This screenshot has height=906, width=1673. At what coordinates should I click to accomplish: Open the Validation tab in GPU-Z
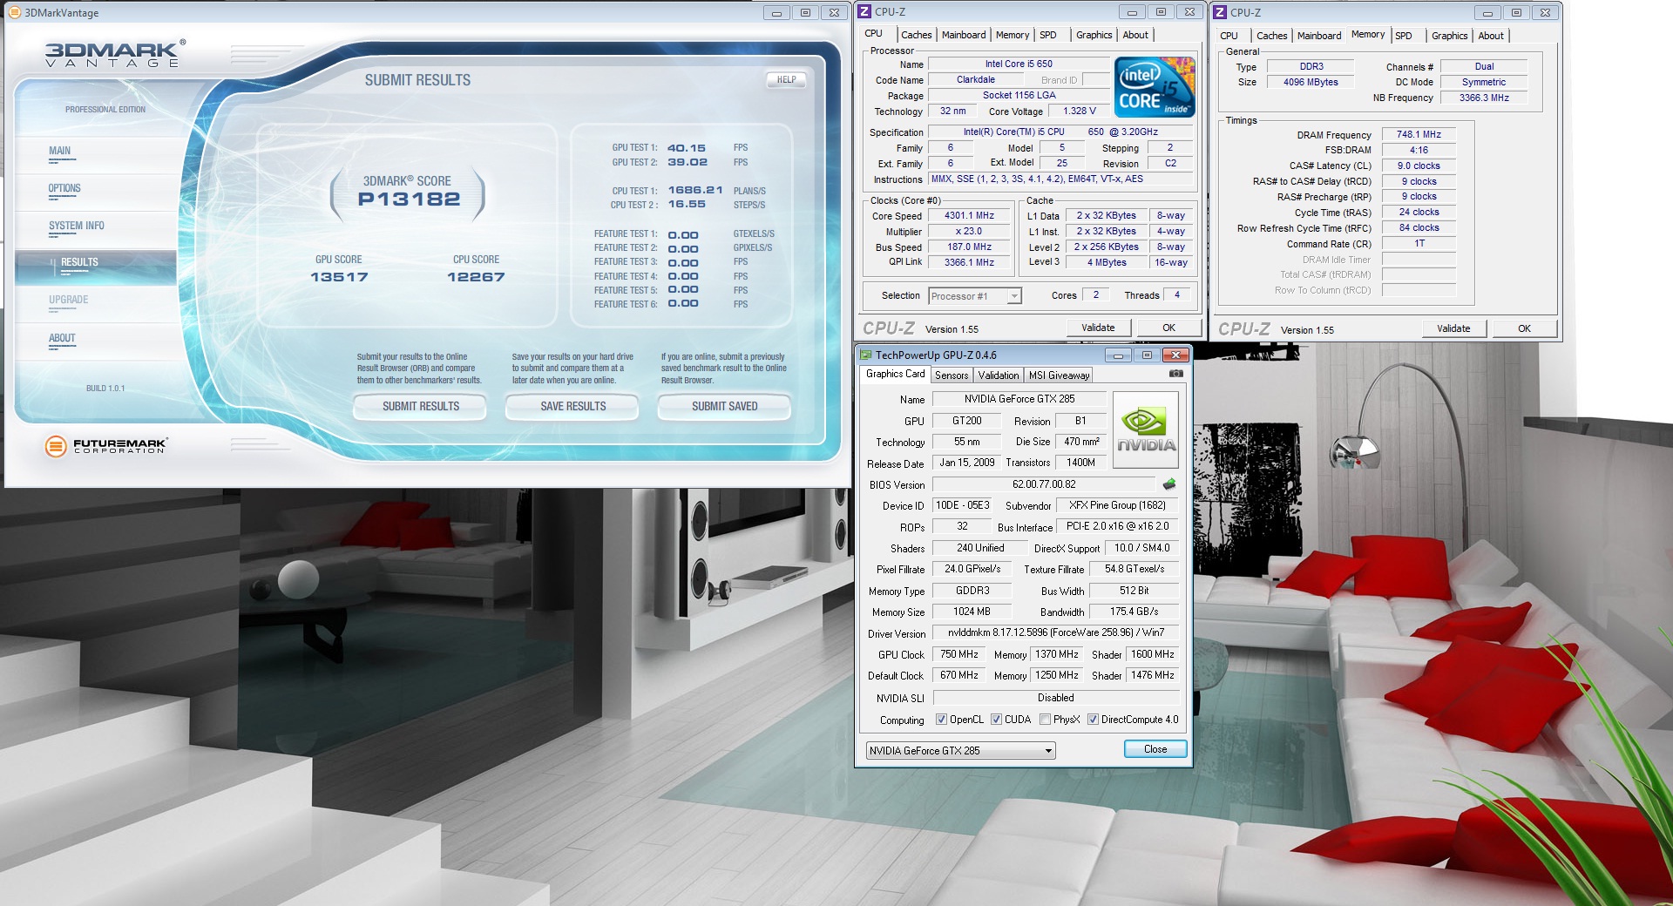coord(999,375)
